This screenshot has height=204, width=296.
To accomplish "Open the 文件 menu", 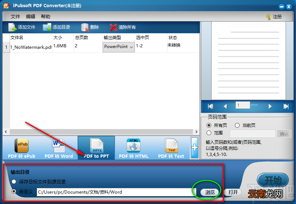I will [x=15, y=16].
